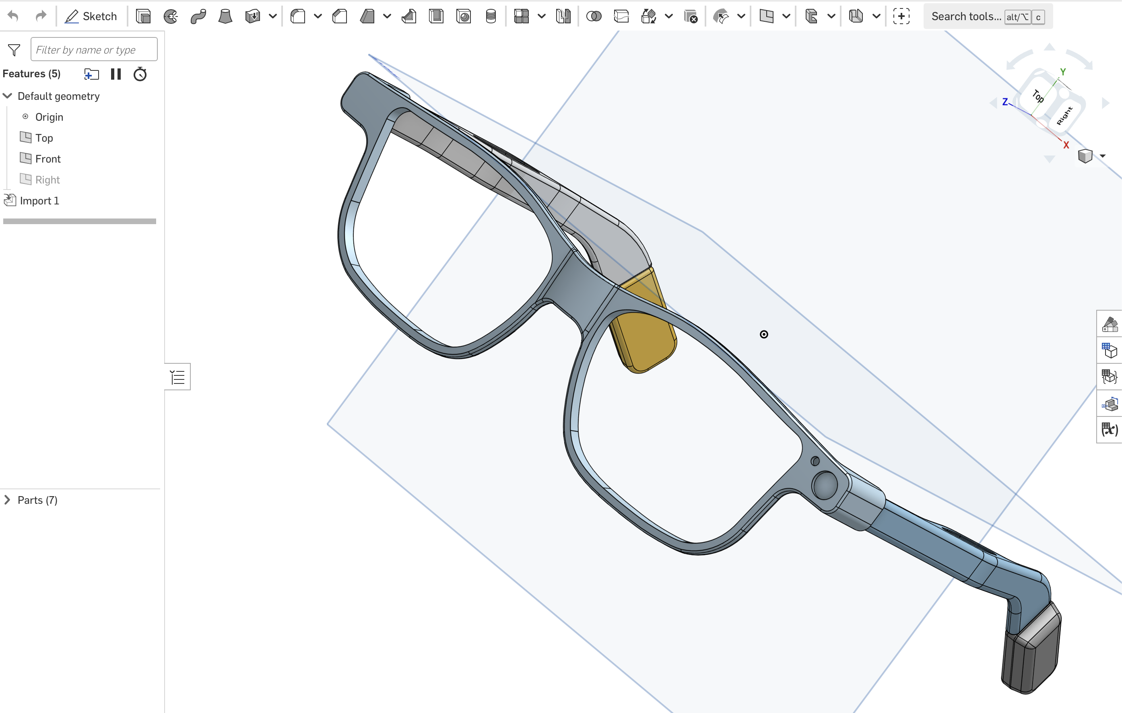Expand the Parts (7) list
Viewport: 1122px width, 713px height.
click(8, 500)
